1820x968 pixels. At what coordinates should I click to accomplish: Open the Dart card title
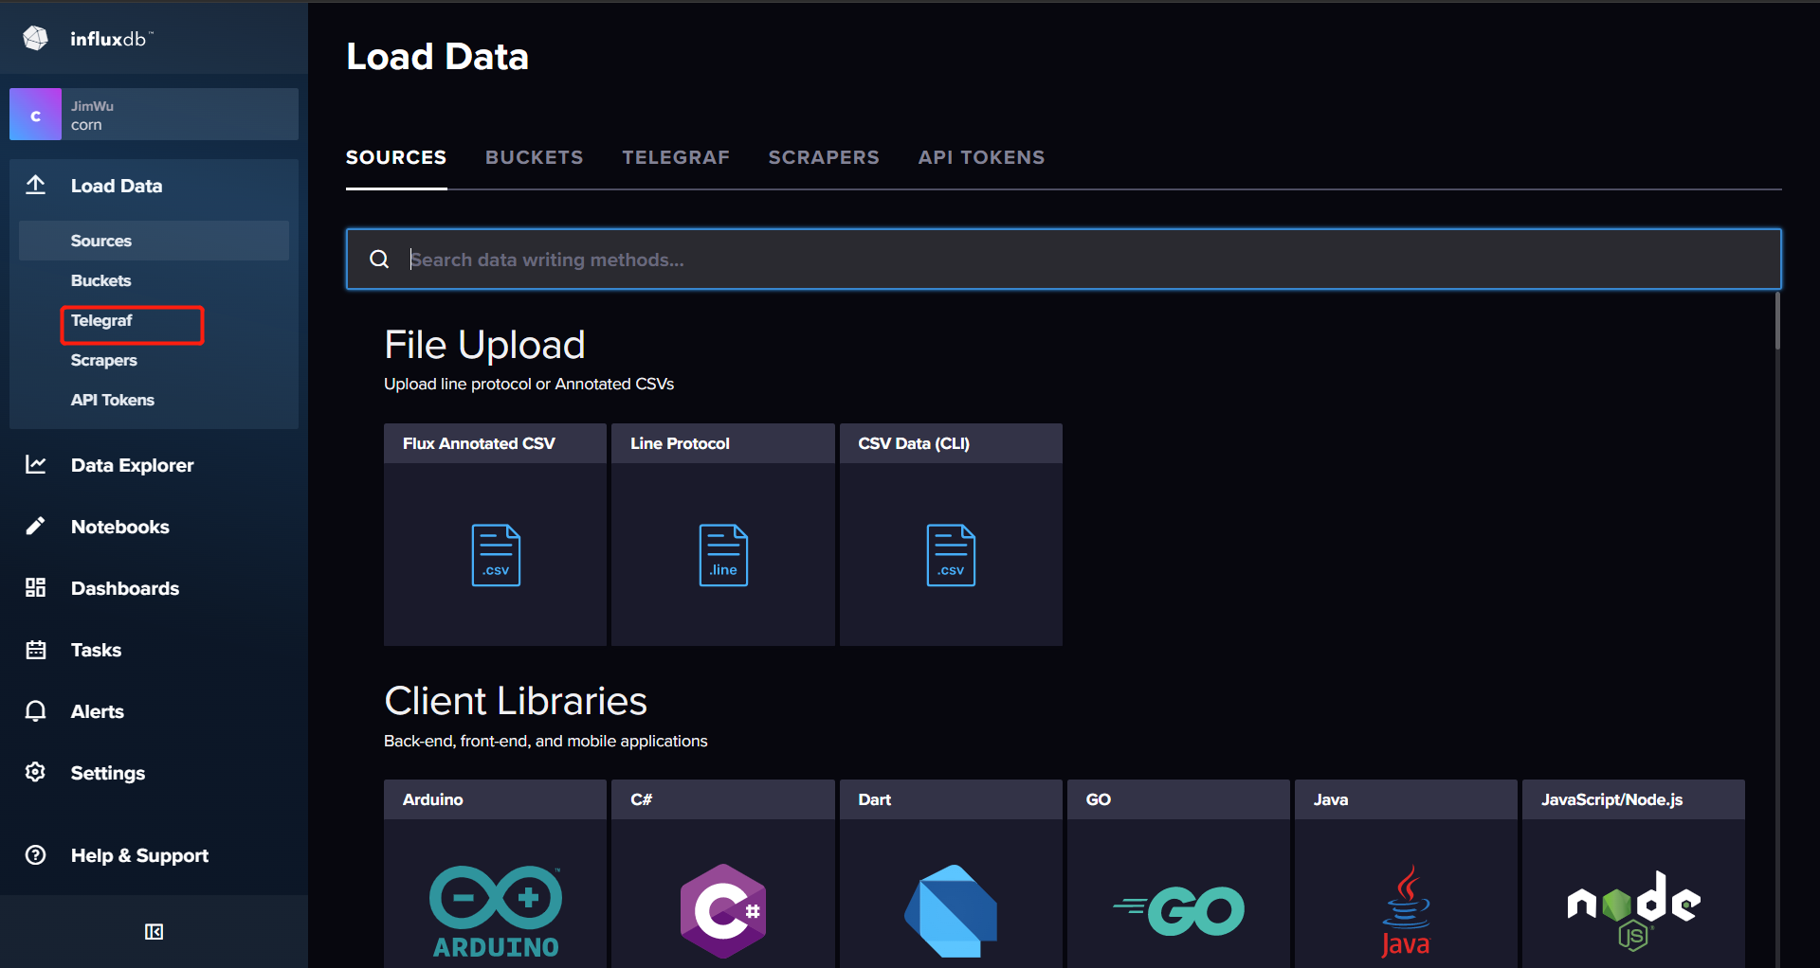(x=874, y=799)
